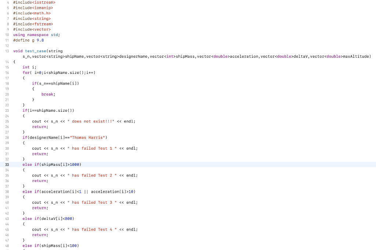
Task: Click the 'acceleration' parameter in the signature
Action: (x=244, y=57)
